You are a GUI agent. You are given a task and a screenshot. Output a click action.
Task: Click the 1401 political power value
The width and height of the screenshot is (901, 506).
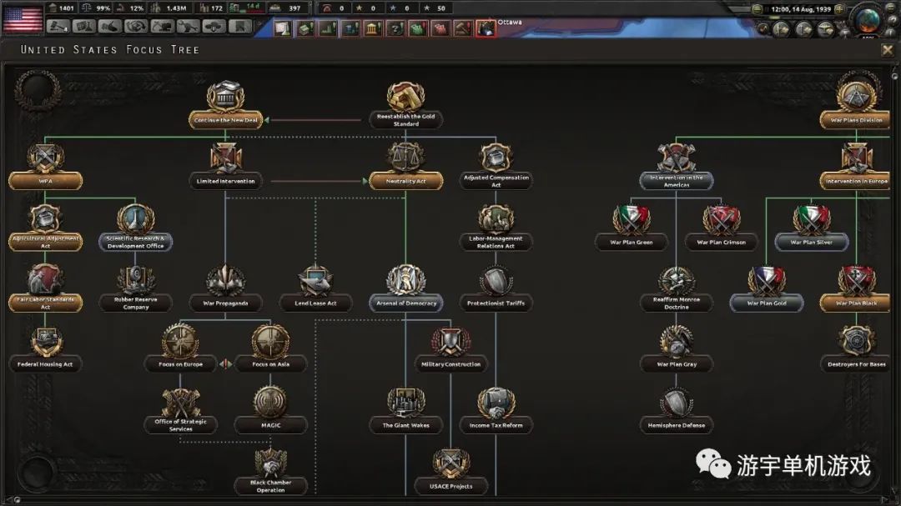tap(66, 8)
